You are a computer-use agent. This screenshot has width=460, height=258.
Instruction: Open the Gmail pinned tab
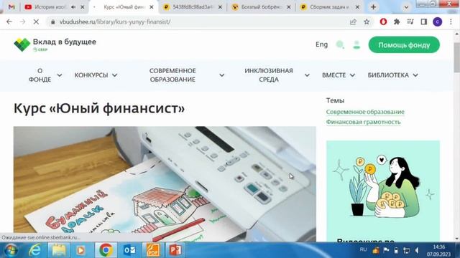coord(11,7)
